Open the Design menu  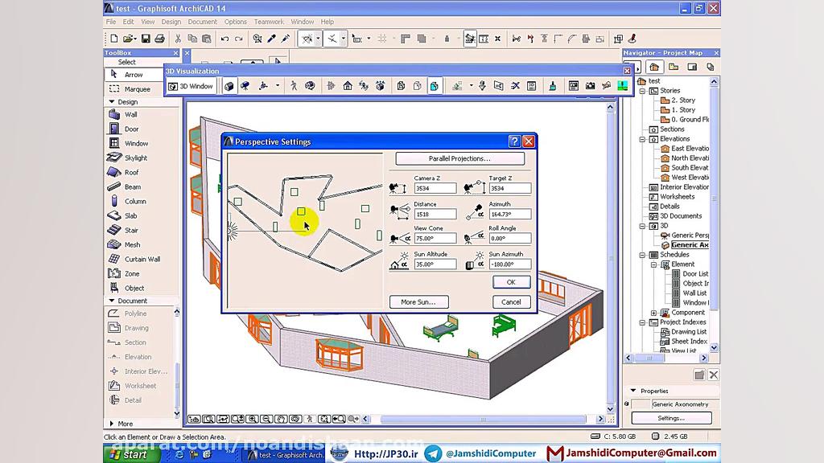[171, 22]
